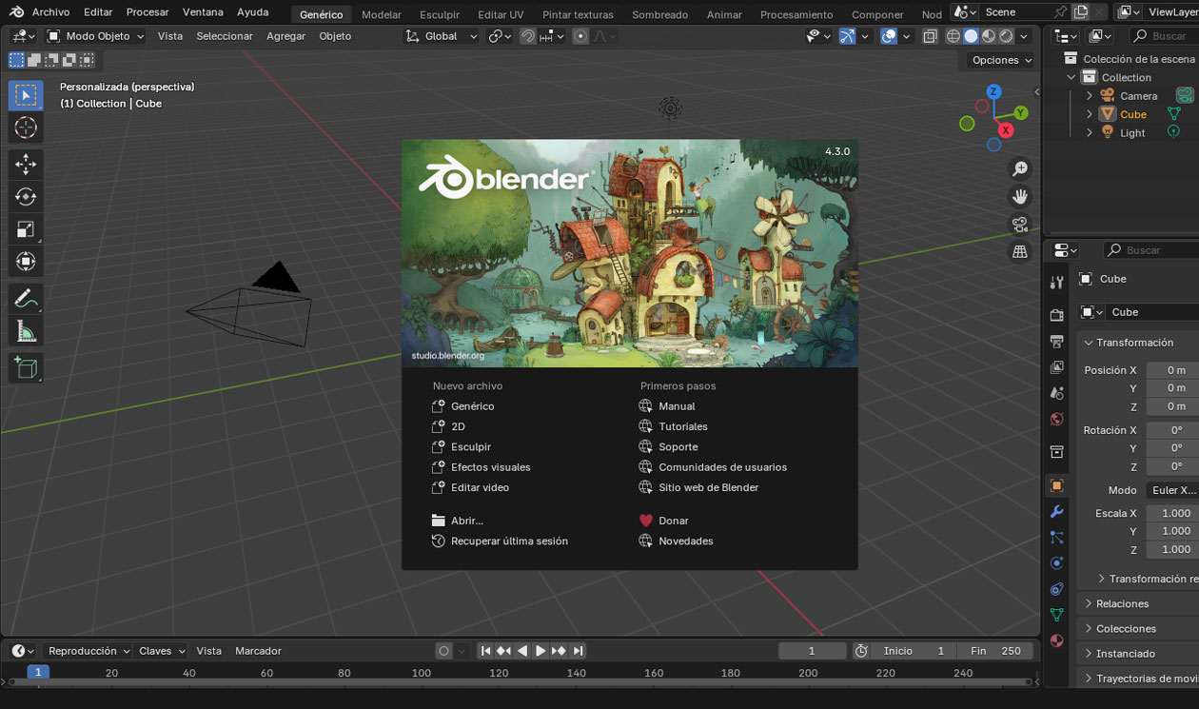Open the Modifiers wrench tab icon
This screenshot has height=709, width=1199.
pos(1056,512)
